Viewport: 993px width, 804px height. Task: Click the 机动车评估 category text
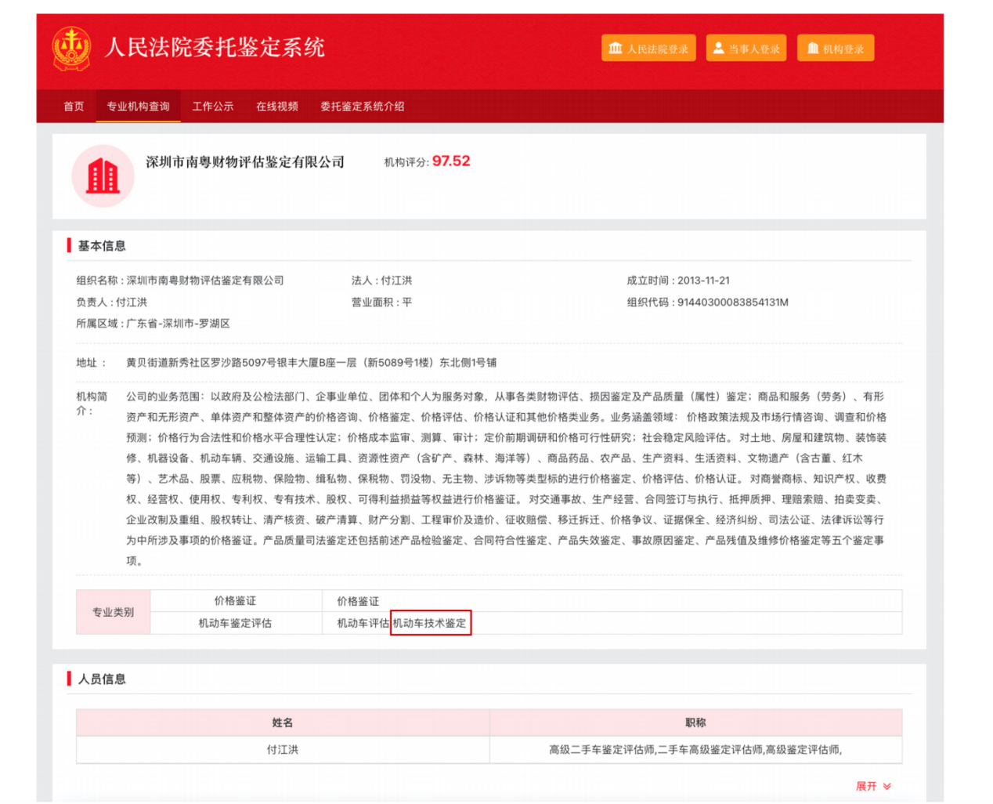363,623
